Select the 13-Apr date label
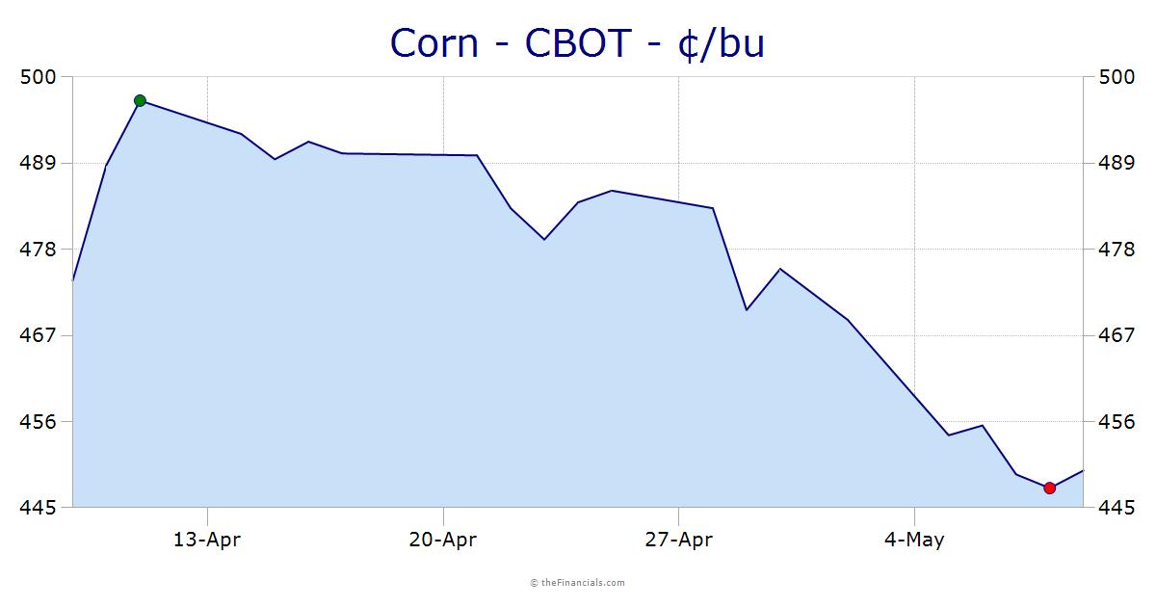 point(207,540)
